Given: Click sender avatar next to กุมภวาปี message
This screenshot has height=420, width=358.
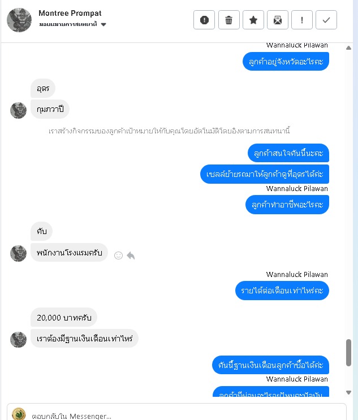Looking at the screenshot, I should pos(18,110).
